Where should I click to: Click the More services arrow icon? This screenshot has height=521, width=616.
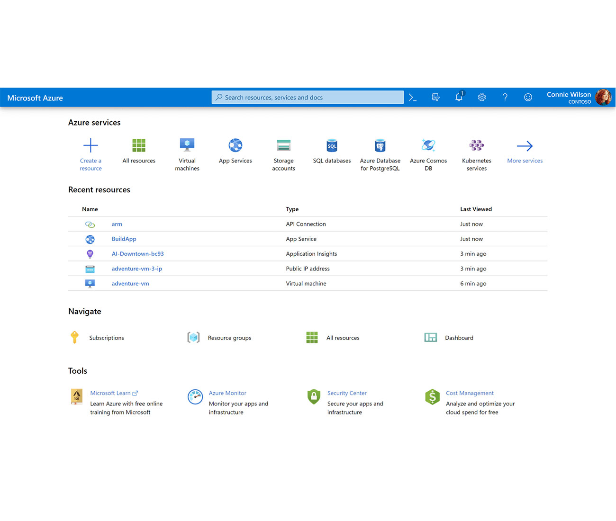[525, 145]
